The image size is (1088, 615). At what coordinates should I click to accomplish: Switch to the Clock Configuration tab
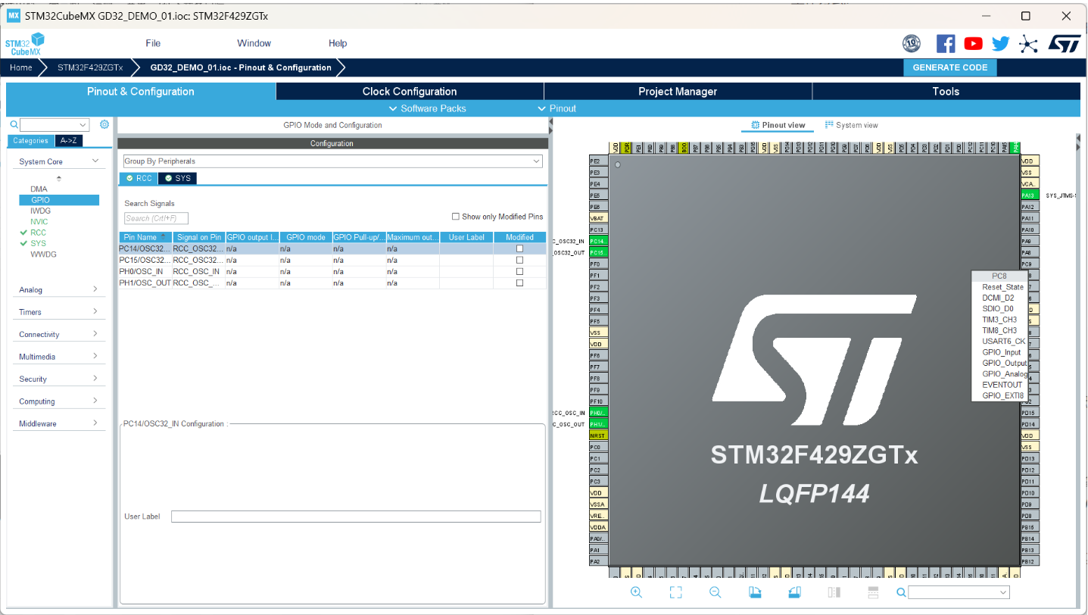coord(410,92)
